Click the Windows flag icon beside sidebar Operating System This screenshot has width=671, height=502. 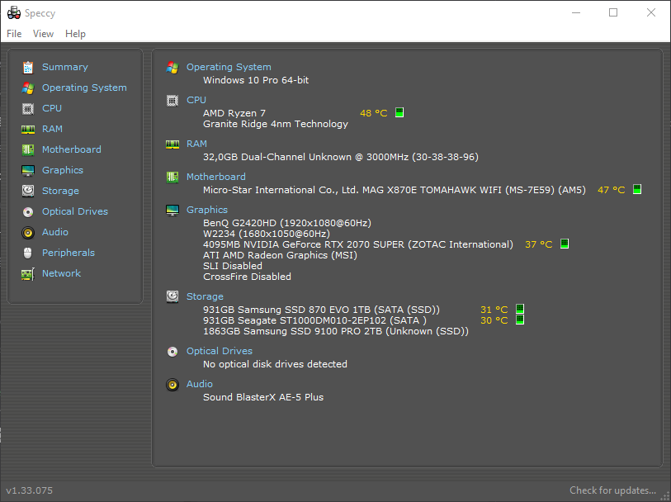click(28, 88)
